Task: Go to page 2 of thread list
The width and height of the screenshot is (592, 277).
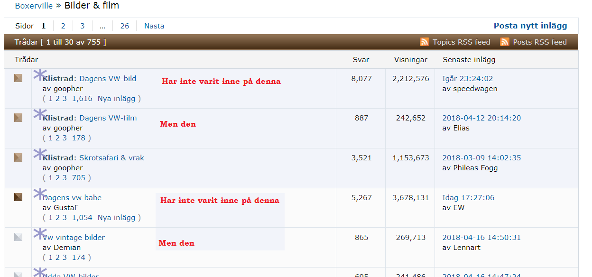Action: click(x=63, y=26)
